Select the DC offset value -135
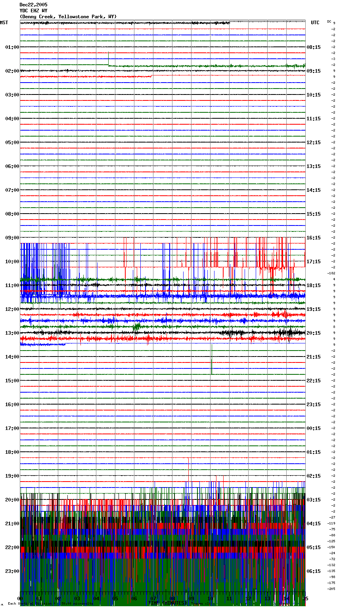The height and width of the screenshot is (609, 337). pos(331,571)
